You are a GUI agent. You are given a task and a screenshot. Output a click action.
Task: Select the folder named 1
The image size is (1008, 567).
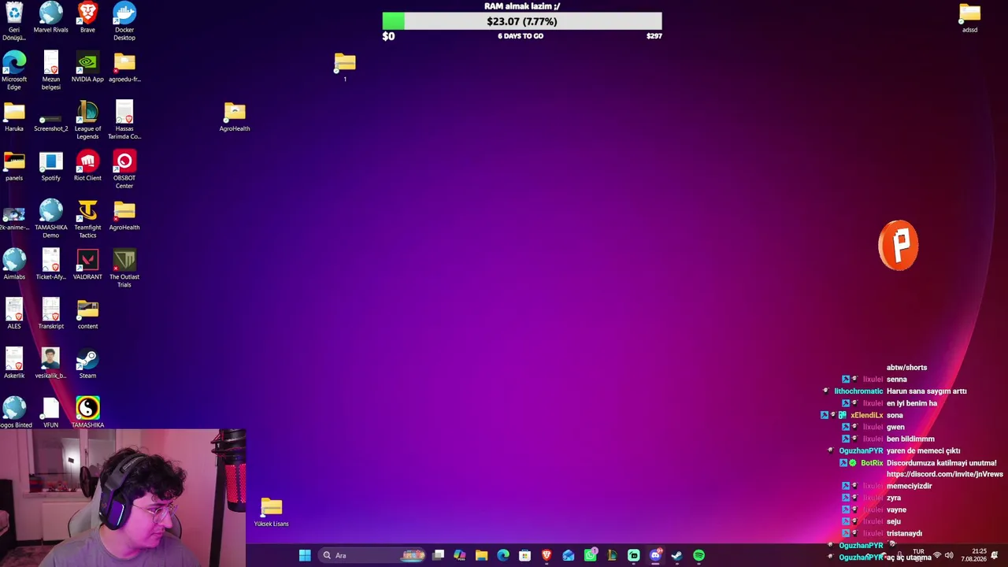point(345,67)
